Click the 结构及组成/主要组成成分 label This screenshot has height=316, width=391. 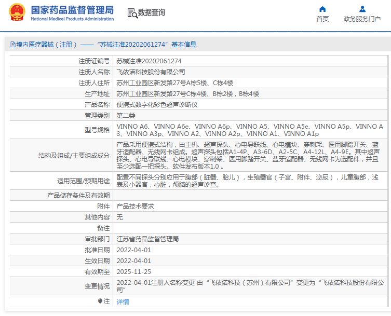click(74, 156)
